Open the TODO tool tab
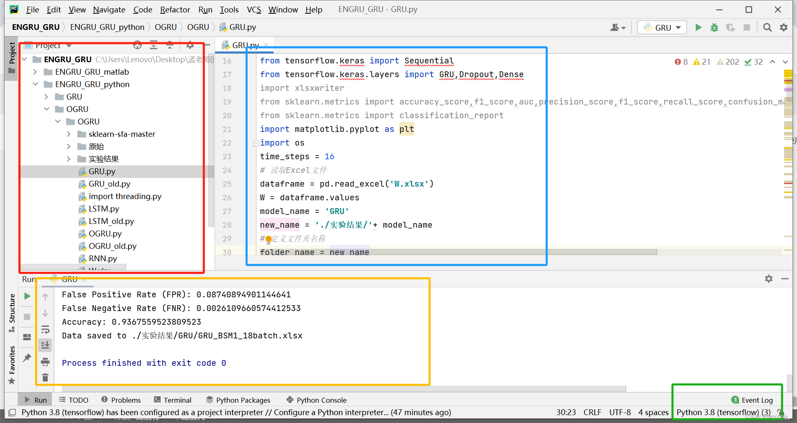The width and height of the screenshot is (797, 423). (73, 400)
